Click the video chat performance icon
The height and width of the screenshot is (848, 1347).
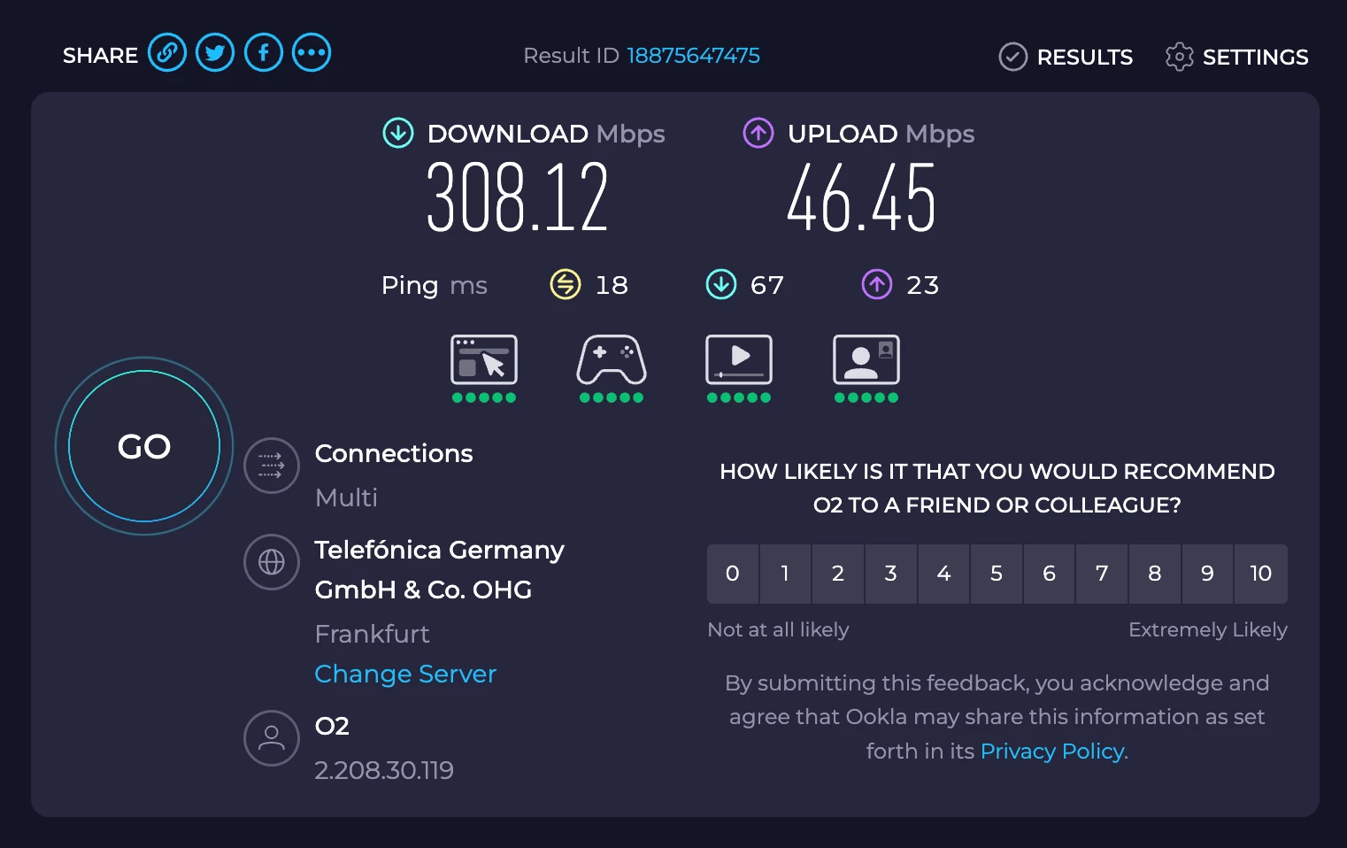[x=866, y=360]
